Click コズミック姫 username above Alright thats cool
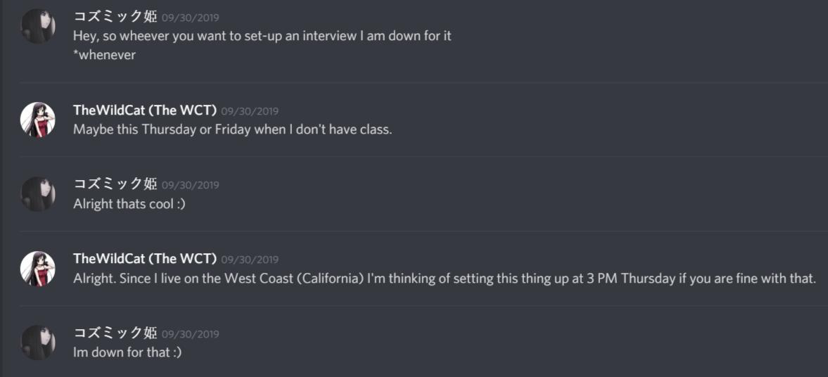Screen dimensions: 828x377 tap(115, 184)
